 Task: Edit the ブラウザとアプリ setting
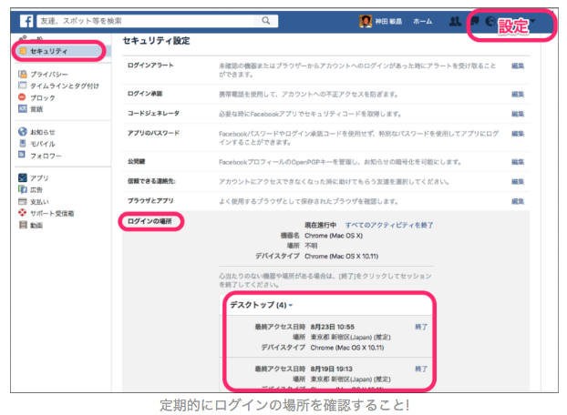pyautogui.click(x=518, y=202)
